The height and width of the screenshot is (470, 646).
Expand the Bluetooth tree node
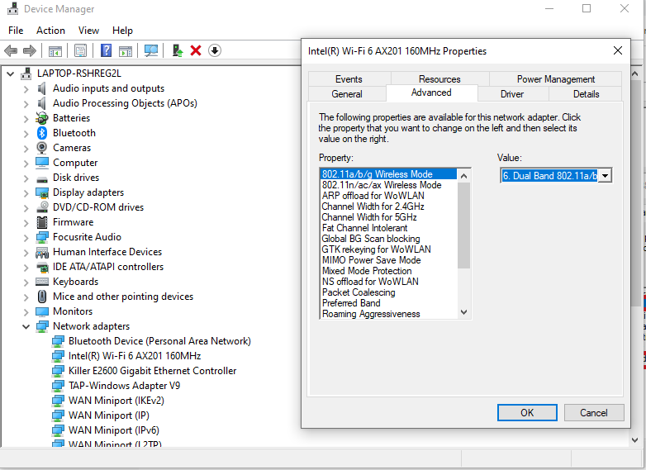coord(26,134)
